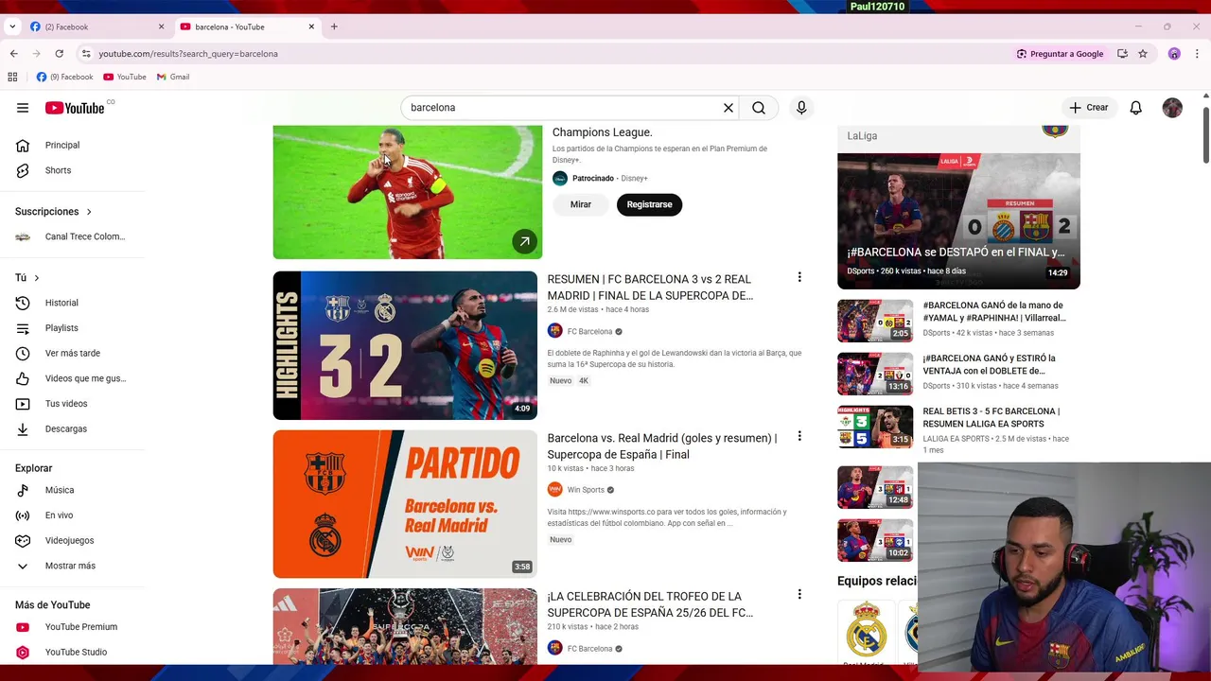
Task: Click the magnifier search button
Action: (x=759, y=108)
